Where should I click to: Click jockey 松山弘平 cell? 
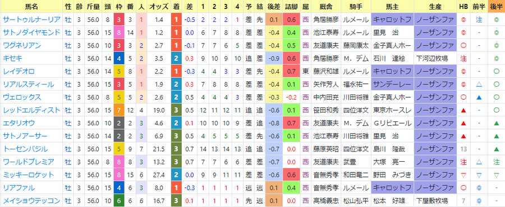point(356,201)
